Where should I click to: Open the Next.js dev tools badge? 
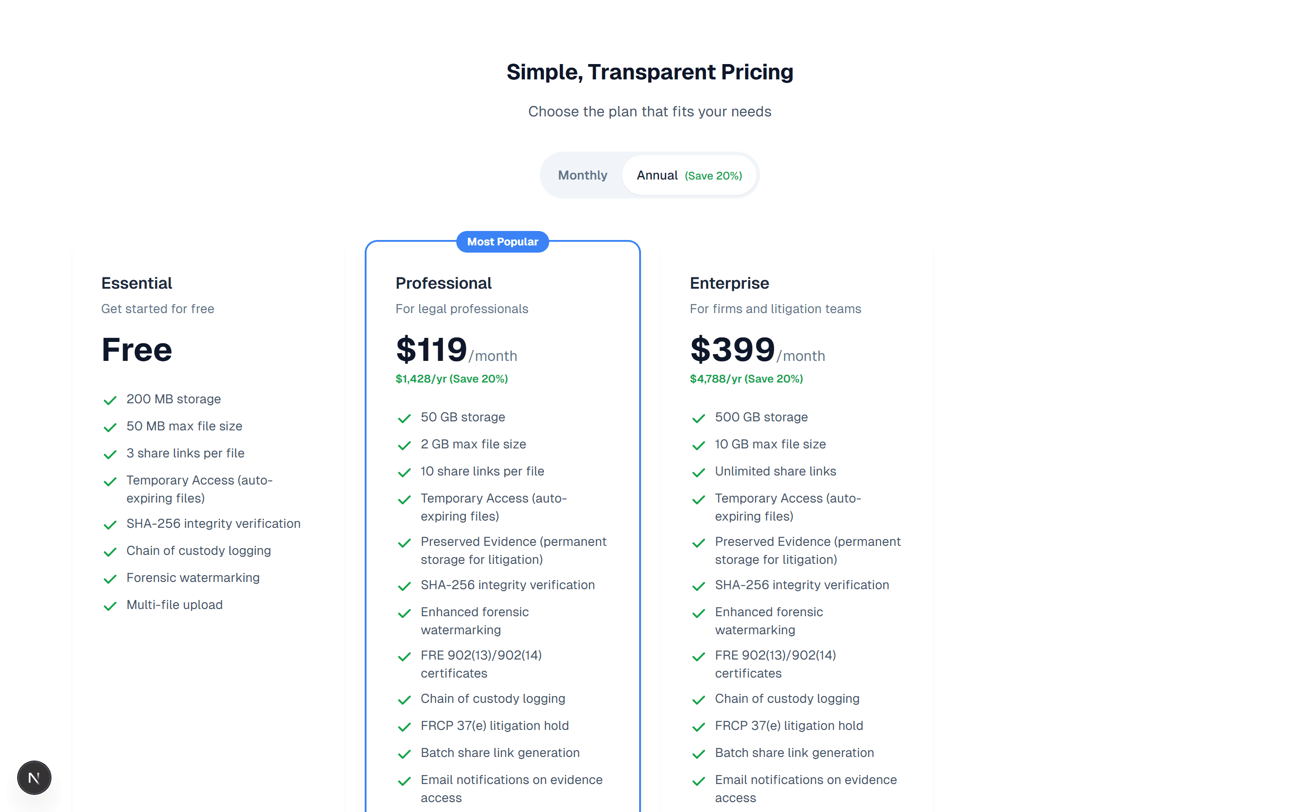click(34, 777)
